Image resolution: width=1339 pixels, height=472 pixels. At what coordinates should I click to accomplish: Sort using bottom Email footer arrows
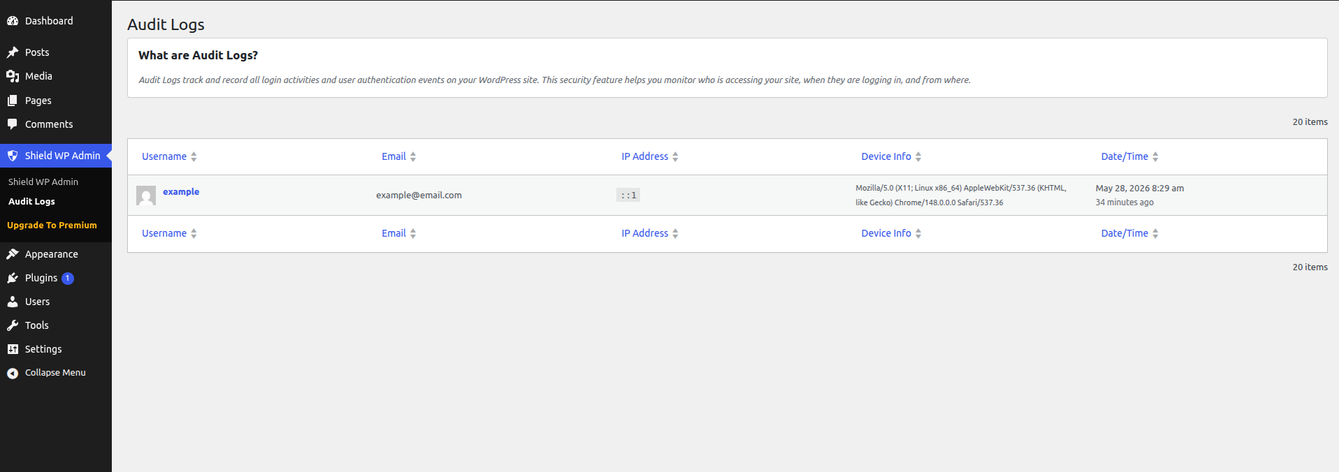coord(413,234)
